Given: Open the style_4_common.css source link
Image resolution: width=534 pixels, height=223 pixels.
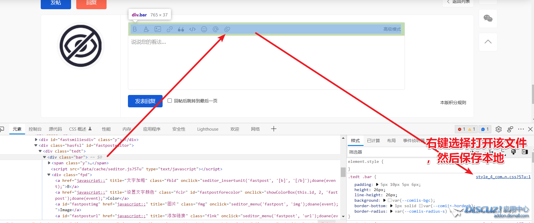Looking at the screenshot, I should (503, 177).
